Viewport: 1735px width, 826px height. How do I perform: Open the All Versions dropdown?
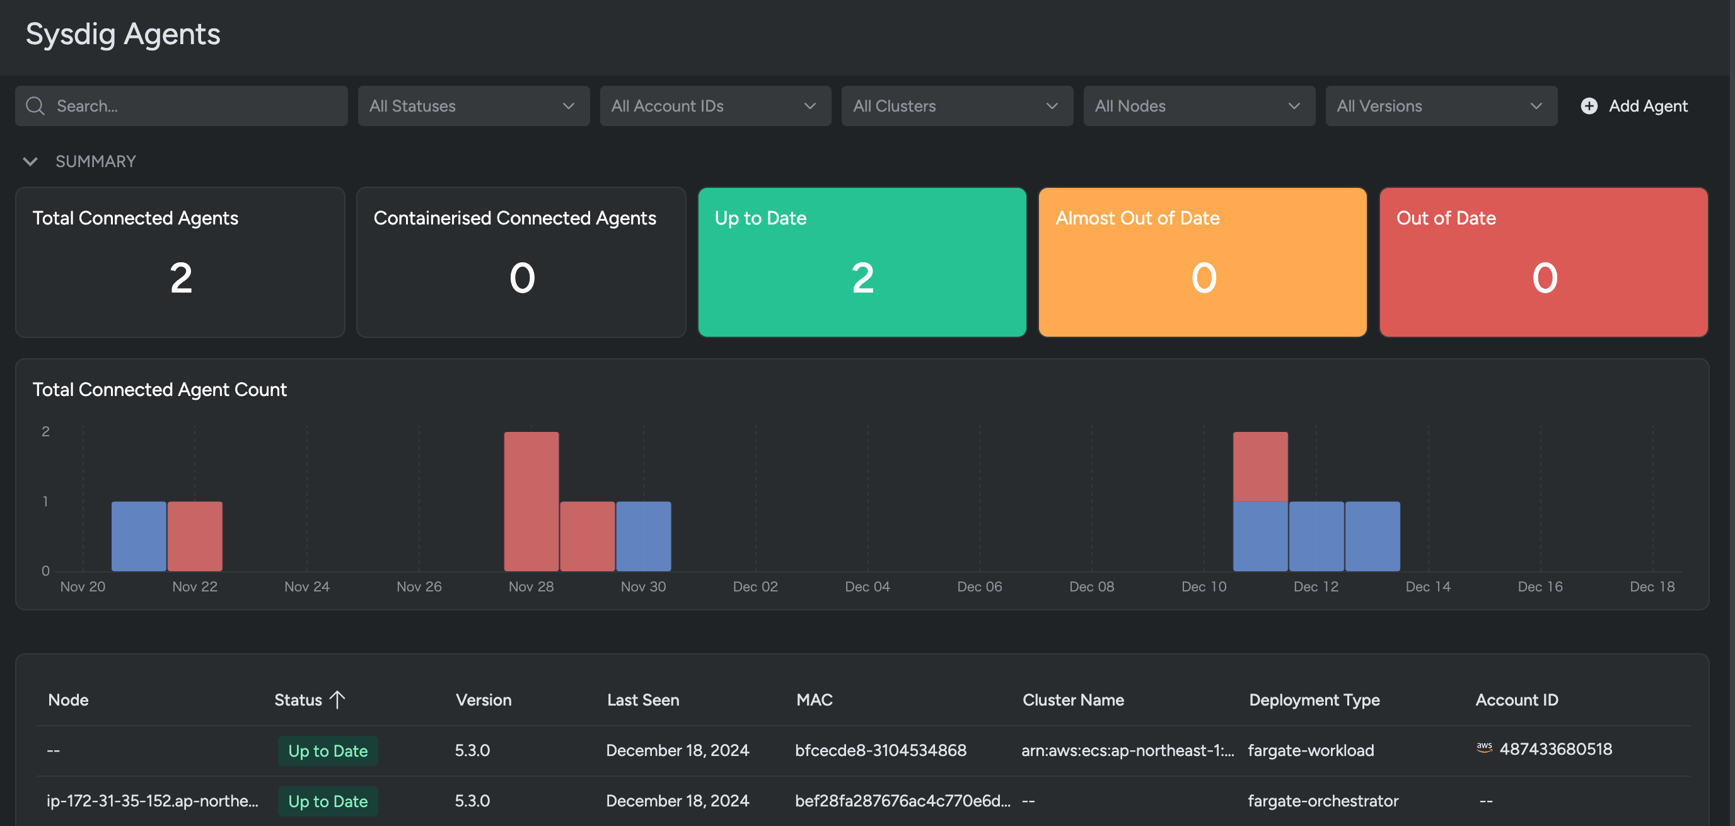tap(1441, 106)
